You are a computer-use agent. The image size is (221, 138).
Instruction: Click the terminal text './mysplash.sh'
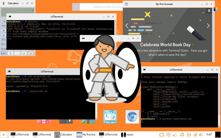point(37,91)
